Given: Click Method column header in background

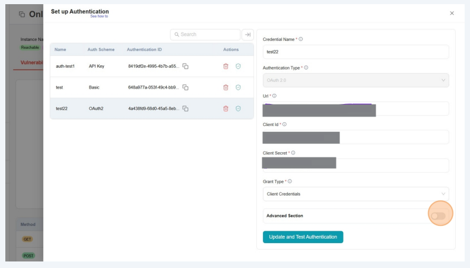Looking at the screenshot, I should (28, 224).
